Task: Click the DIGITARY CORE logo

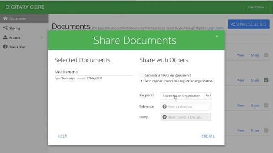Action: coord(25,7)
